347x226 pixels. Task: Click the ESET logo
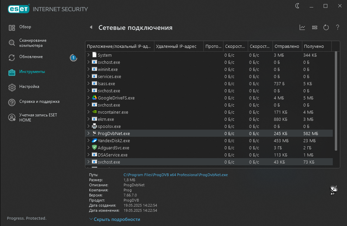19,9
